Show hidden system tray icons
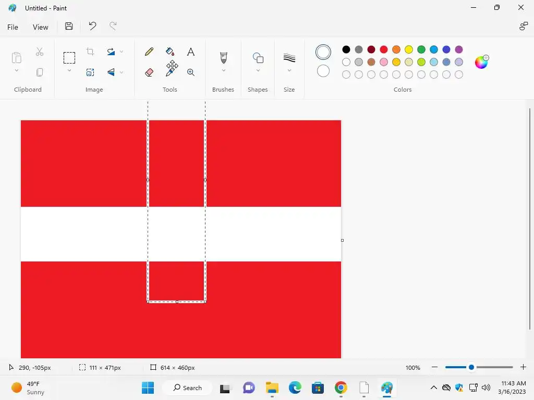 (433, 387)
